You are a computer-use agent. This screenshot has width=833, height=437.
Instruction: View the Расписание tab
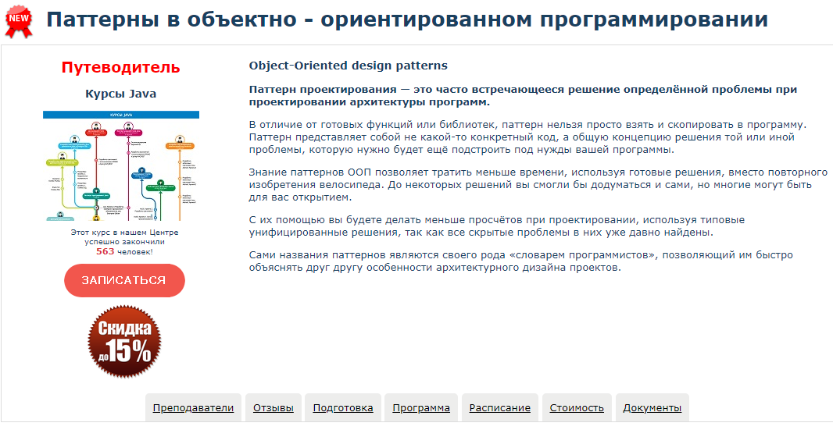point(500,407)
